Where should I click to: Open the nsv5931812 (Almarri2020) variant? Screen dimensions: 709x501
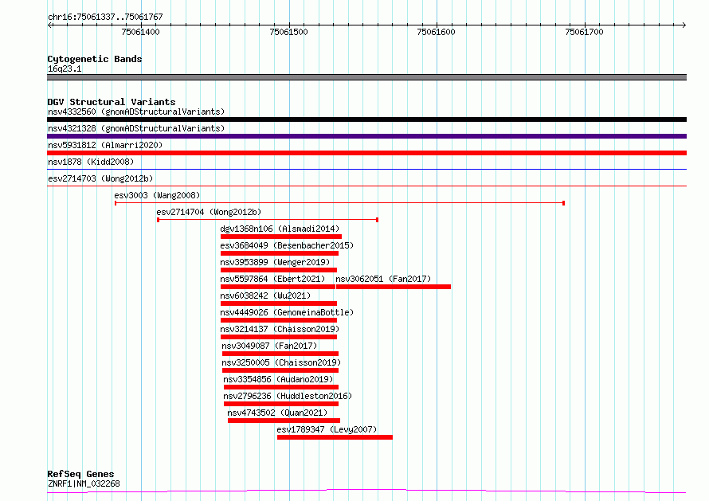click(105, 145)
